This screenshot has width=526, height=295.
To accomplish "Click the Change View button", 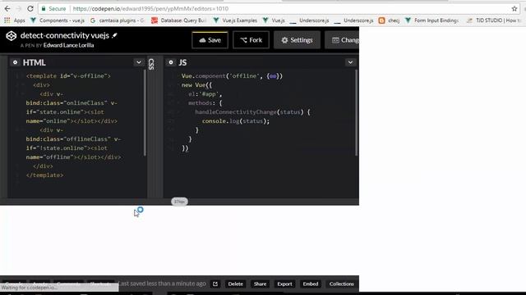I will tap(342, 40).
